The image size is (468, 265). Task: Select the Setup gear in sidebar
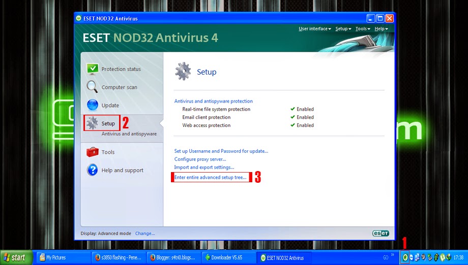coord(92,123)
